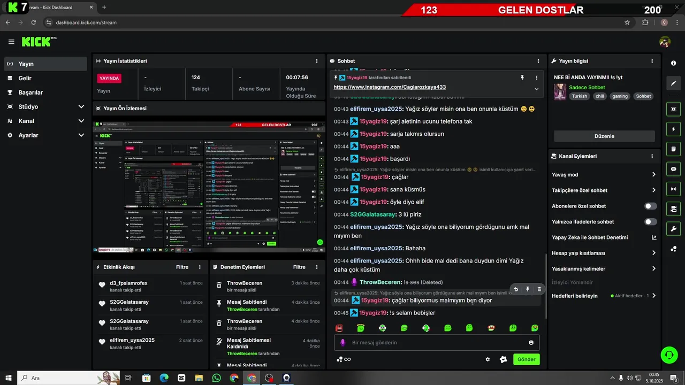
Task: Click the lightning bolt icon in right toolbar
Action: 673,129
